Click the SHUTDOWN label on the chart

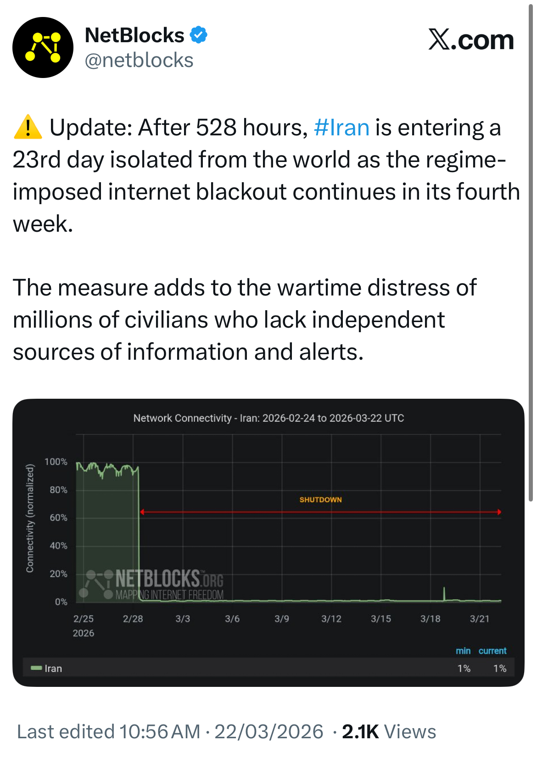click(x=321, y=500)
